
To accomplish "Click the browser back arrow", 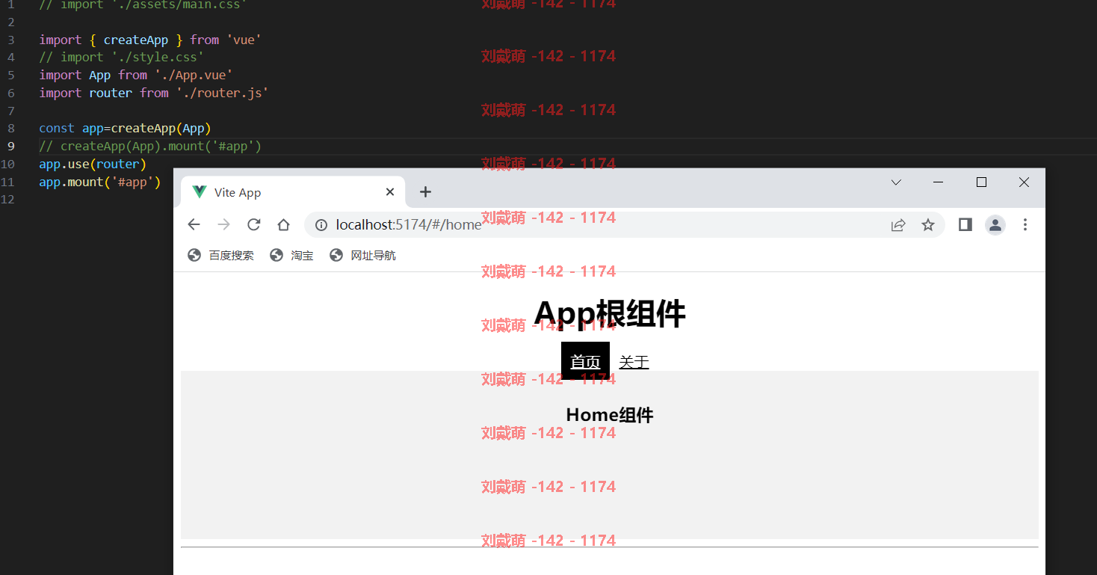I will (x=194, y=224).
